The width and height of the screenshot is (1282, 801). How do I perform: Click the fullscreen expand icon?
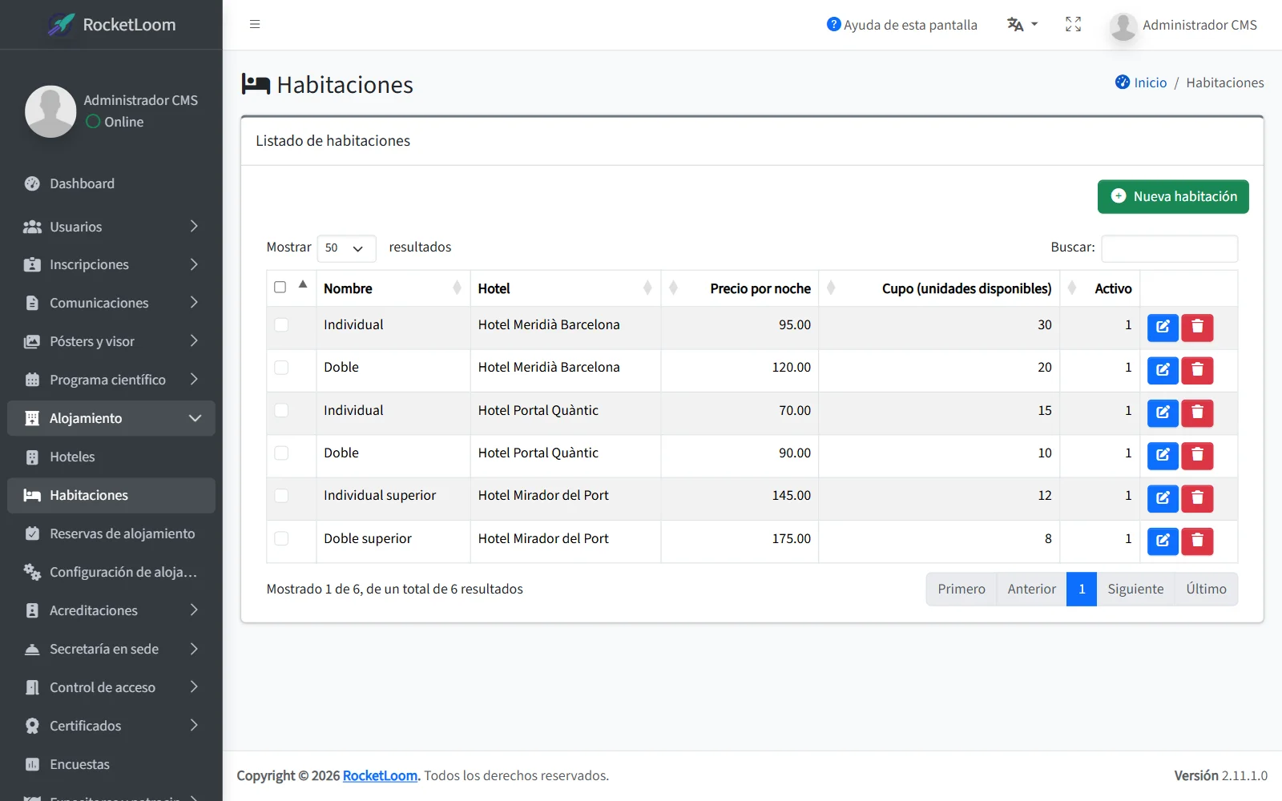1073,25
